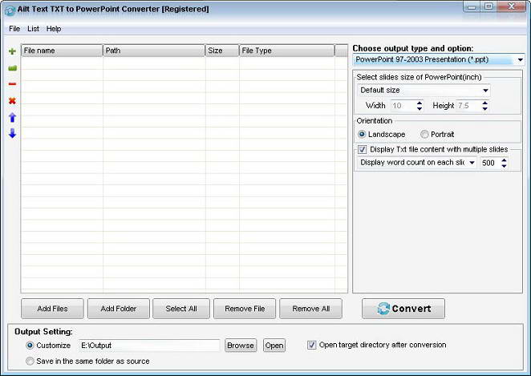Increase the word count 500 spinner
Image resolution: width=531 pixels, height=376 pixels.
(x=504, y=160)
